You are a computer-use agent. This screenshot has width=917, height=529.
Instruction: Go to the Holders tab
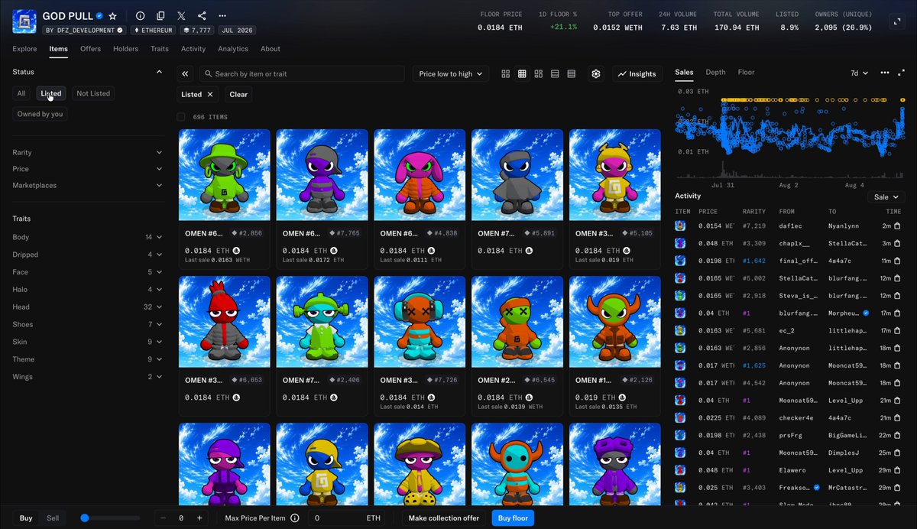[125, 49]
